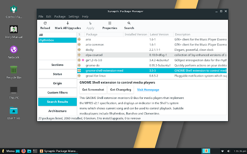
Task: Open the Edit menu
Action: pos(49,17)
